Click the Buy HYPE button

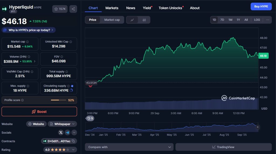pyautogui.click(x=261, y=6)
